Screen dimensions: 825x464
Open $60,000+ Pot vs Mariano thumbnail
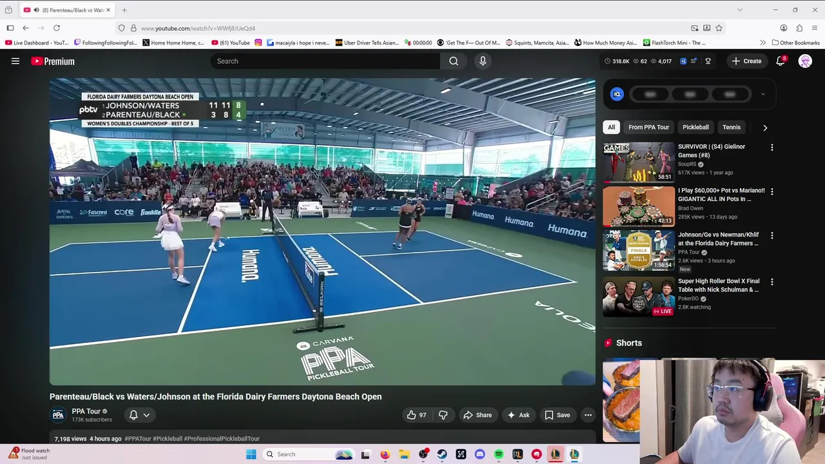639,206
